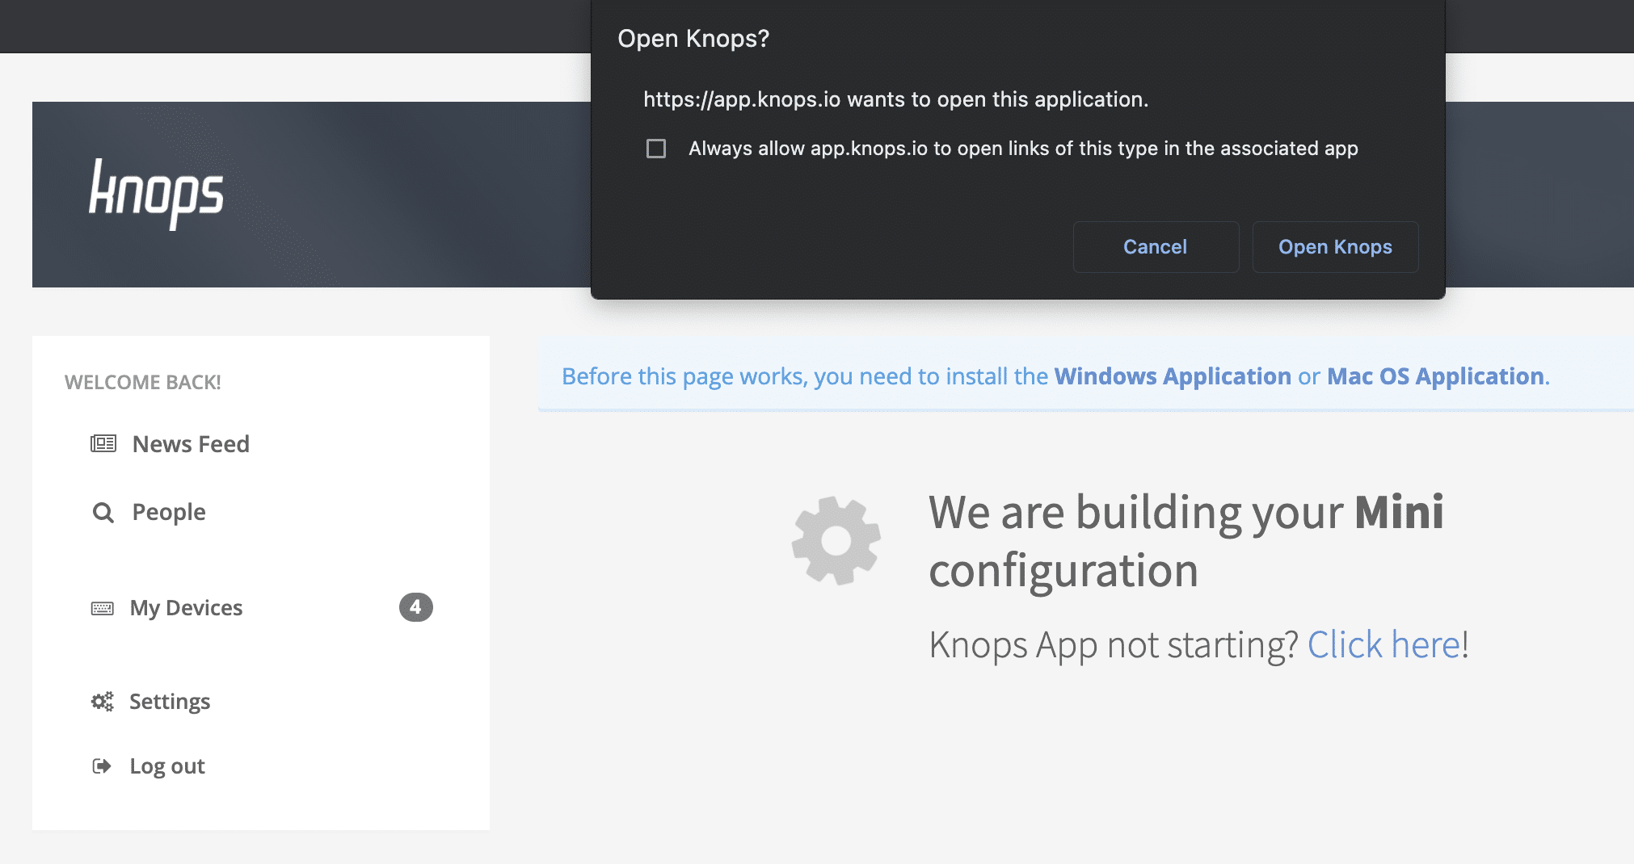
Task: Click 'We are building your Mini configuration' heading
Action: (x=1186, y=541)
